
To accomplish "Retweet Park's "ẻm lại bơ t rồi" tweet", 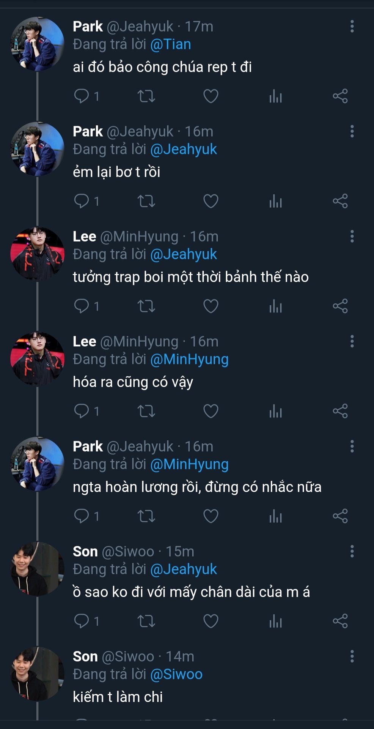I will (x=146, y=201).
